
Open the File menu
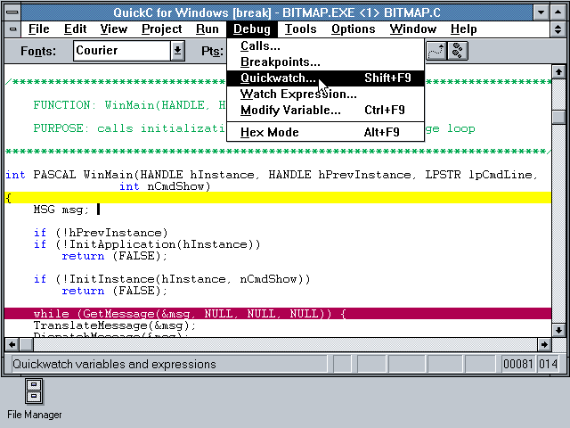point(38,29)
